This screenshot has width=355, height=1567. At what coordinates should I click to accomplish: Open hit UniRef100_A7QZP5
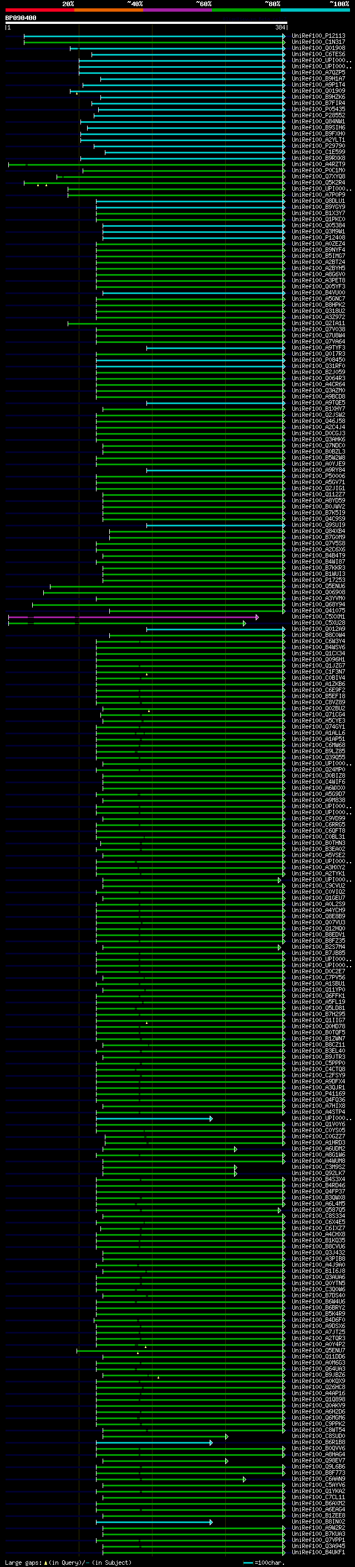click(318, 72)
